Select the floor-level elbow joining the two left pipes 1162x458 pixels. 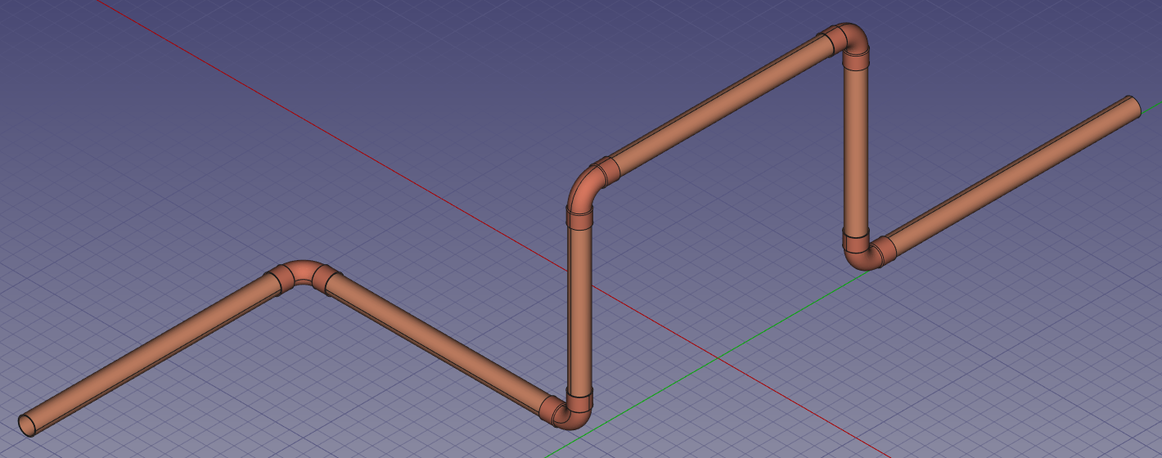pyautogui.click(x=304, y=272)
